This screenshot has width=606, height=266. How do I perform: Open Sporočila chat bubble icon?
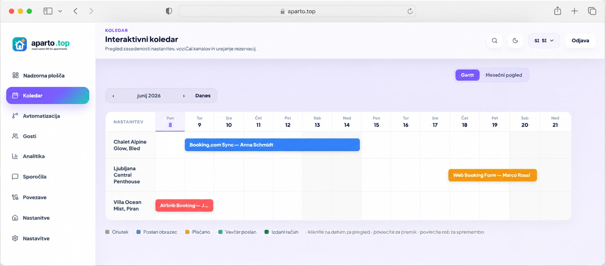15,176
